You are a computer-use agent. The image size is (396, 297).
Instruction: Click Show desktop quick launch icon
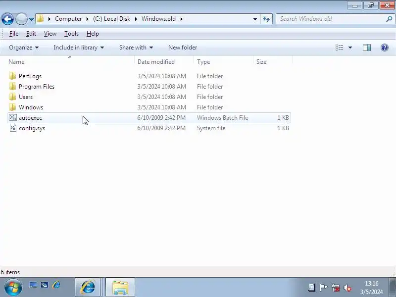coord(33,285)
